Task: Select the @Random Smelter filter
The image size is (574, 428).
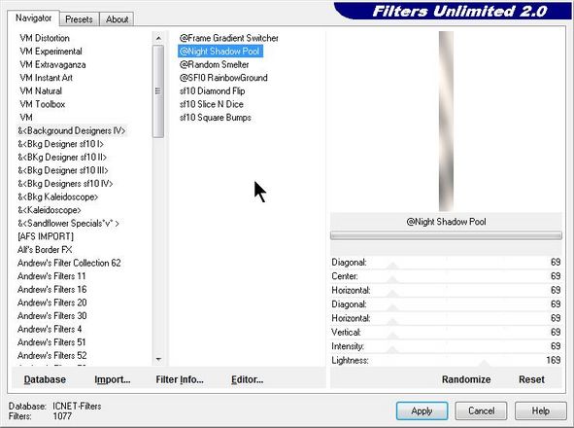Action: coord(214,64)
